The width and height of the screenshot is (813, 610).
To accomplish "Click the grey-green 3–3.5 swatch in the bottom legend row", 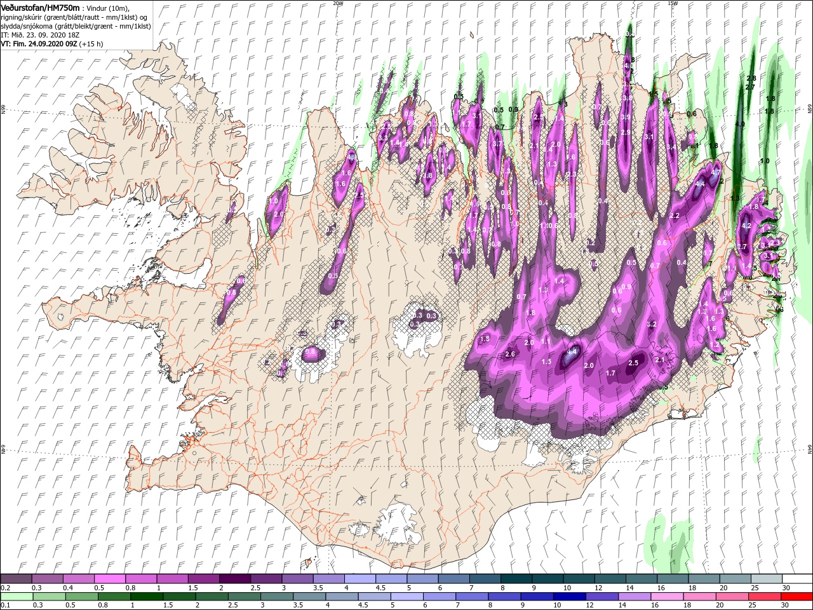I will tap(277, 597).
